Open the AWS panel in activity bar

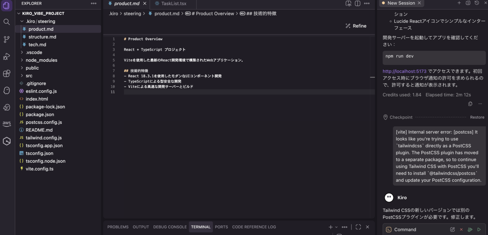(7, 124)
